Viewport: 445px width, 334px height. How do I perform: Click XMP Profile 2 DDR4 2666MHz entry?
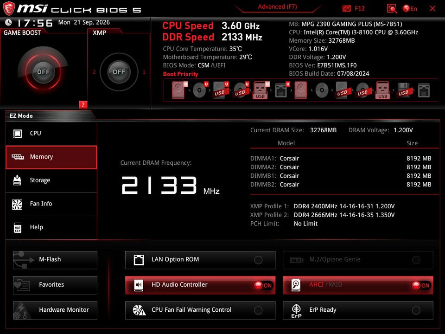click(x=323, y=215)
